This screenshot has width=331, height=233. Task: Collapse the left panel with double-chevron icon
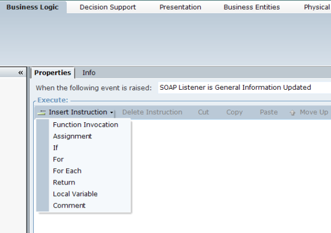20,73
